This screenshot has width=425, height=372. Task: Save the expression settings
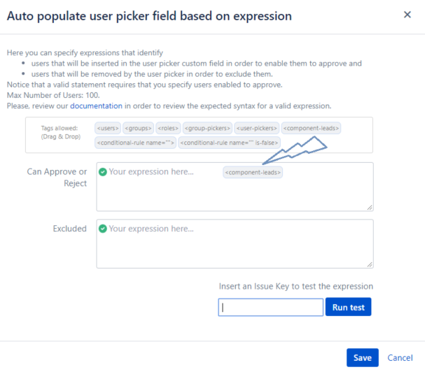click(x=362, y=357)
